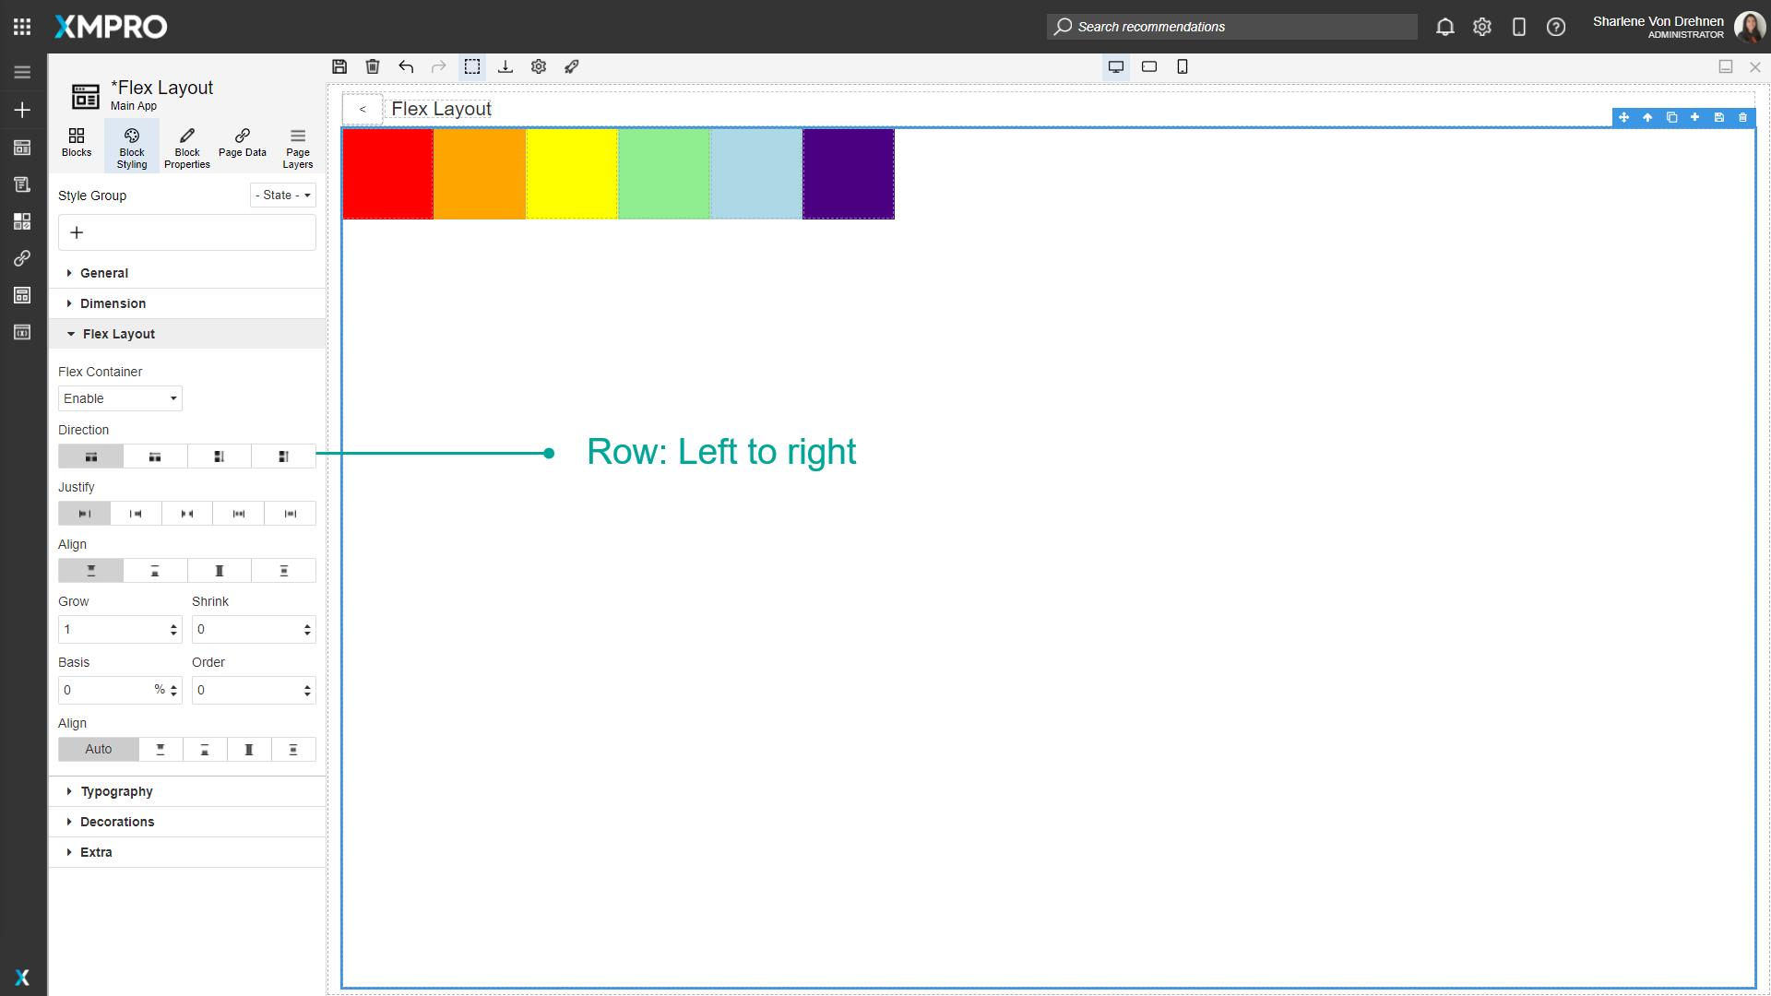Switch to tablet preview tab
The image size is (1771, 996).
(1149, 66)
